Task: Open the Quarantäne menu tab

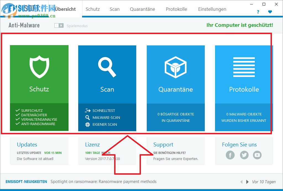Action: click(x=142, y=9)
